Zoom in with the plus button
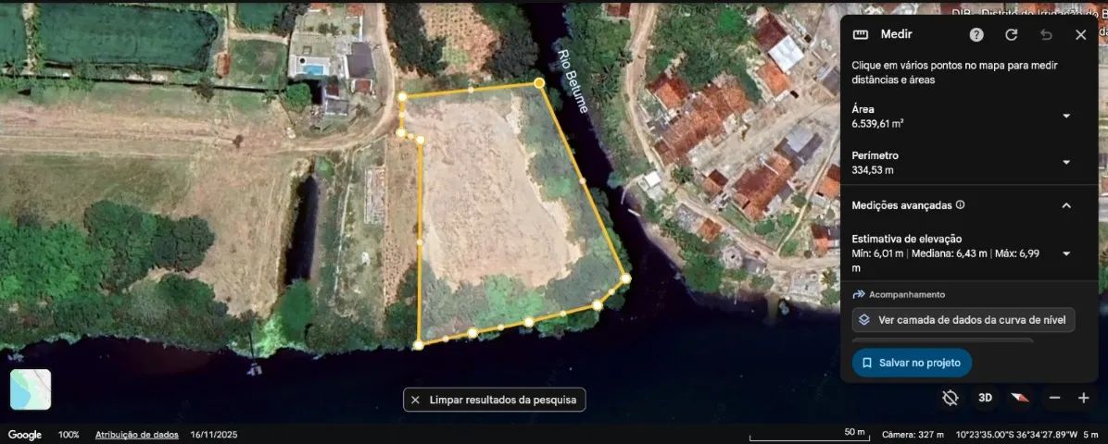1108x444 pixels. click(x=1083, y=398)
